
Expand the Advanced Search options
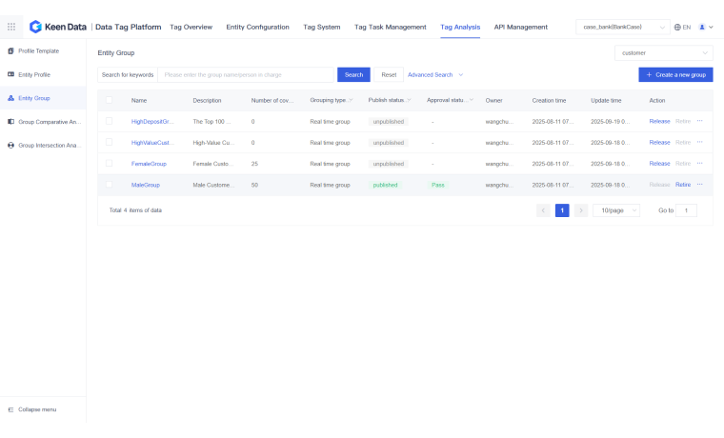(434, 74)
